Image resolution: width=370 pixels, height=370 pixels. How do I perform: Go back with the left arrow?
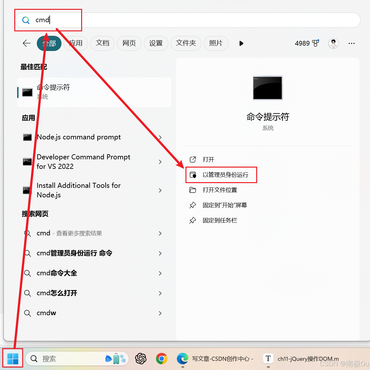coord(27,43)
